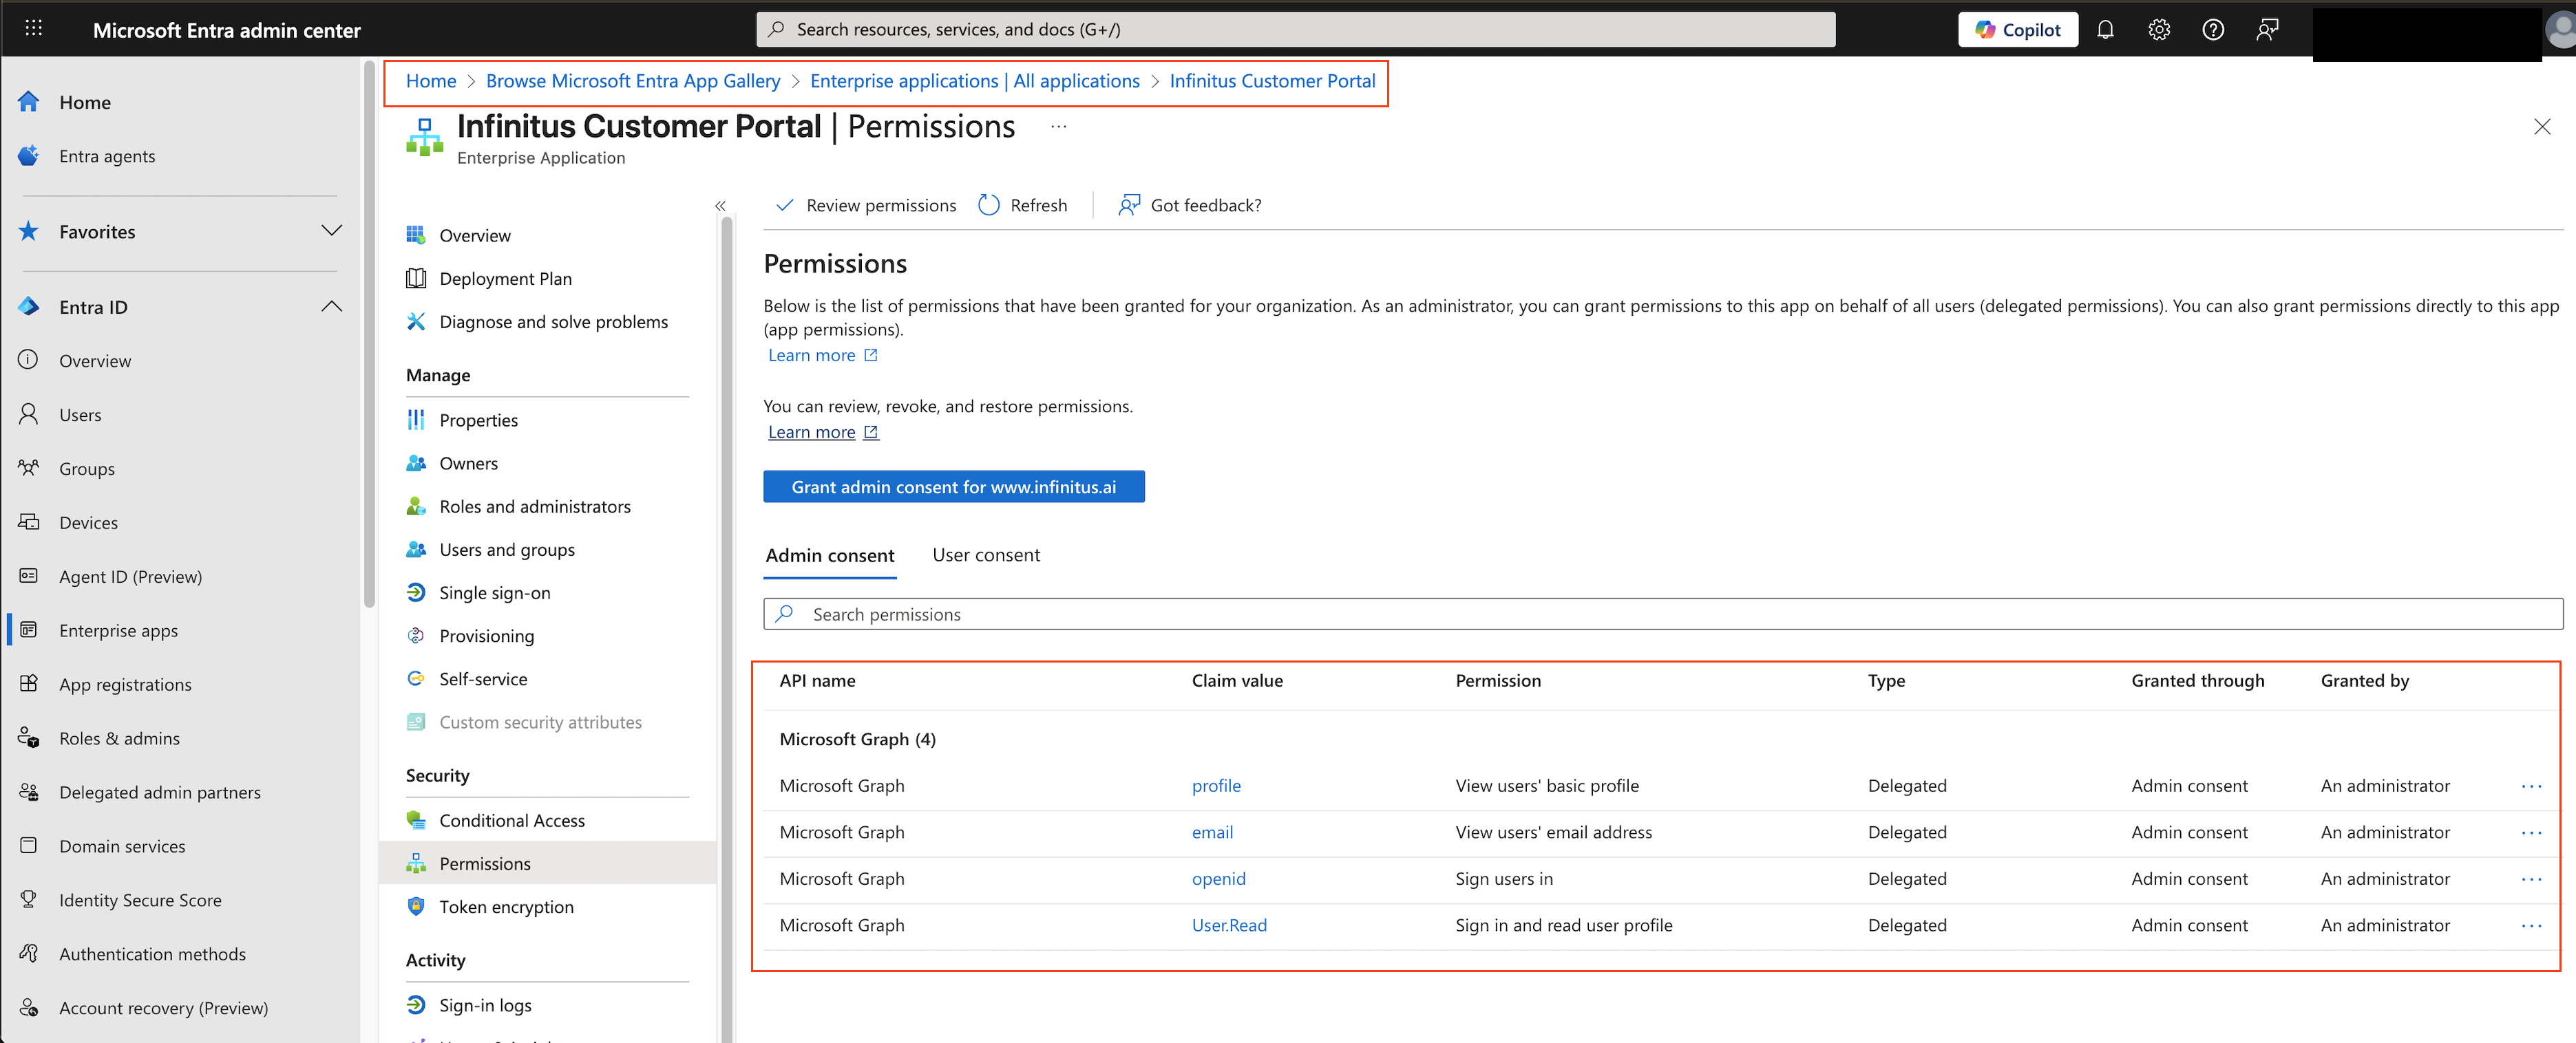
Task: Collapse the Entra ID section chevron
Action: pos(332,307)
